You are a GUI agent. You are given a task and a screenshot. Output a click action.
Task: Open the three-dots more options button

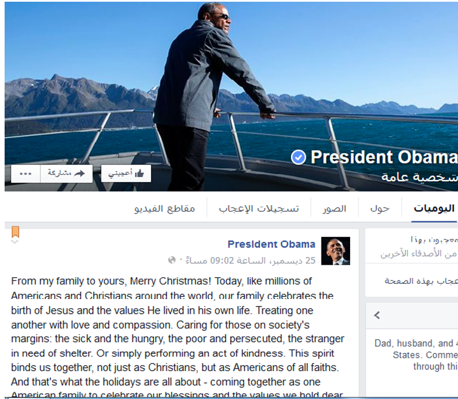click(x=26, y=174)
